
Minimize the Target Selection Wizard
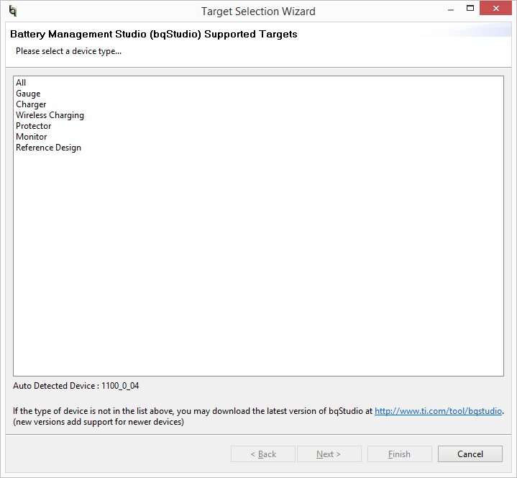(451, 10)
